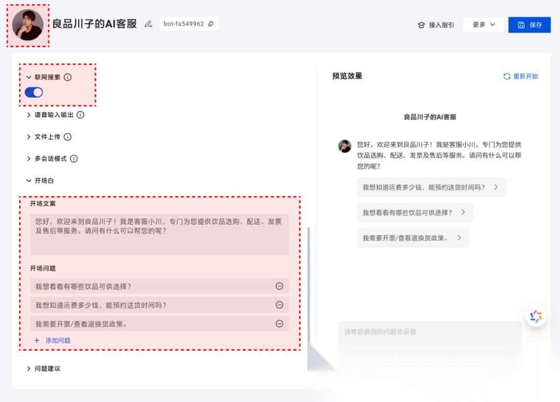This screenshot has width=560, height=402.
Task: Remove question 我想看看有哪些饮品可供选择？
Action: 279,286
